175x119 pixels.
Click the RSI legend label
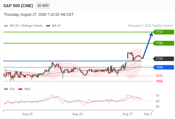(12, 89)
